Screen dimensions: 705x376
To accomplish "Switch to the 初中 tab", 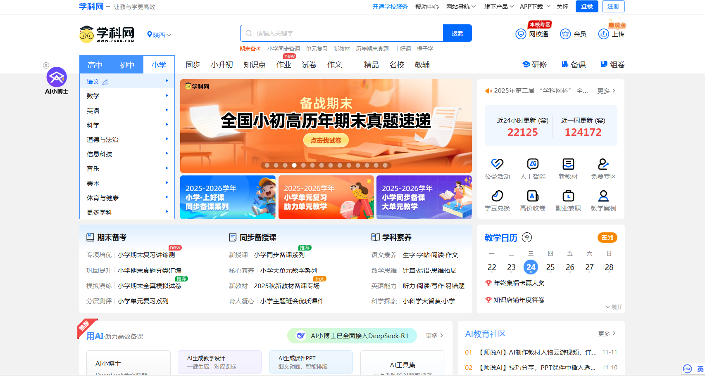I will pos(127,64).
